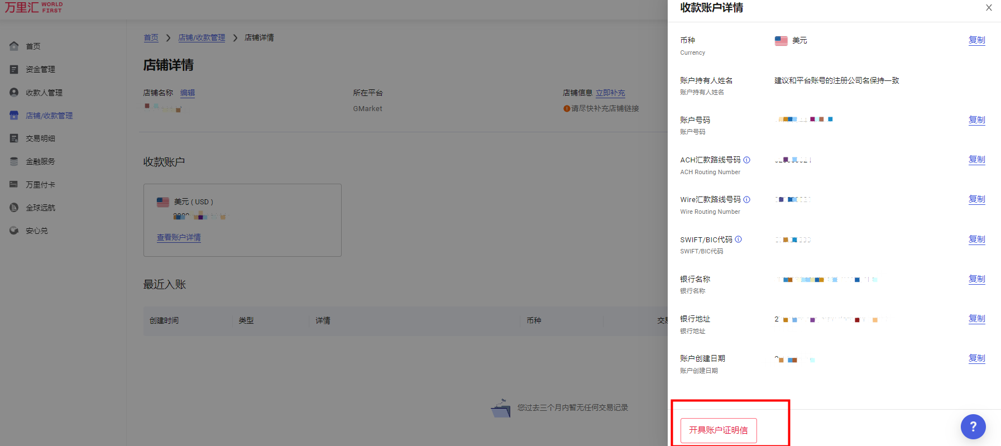Click the 万里付卡 card icon
The height and width of the screenshot is (446, 1001).
pos(14,184)
